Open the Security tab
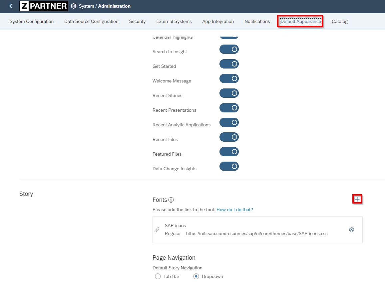Image resolution: width=385 pixels, height=283 pixels. coord(137,21)
